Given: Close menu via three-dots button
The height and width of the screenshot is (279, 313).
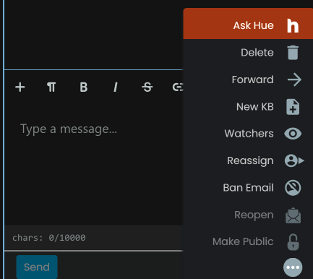Looking at the screenshot, I should click(293, 267).
